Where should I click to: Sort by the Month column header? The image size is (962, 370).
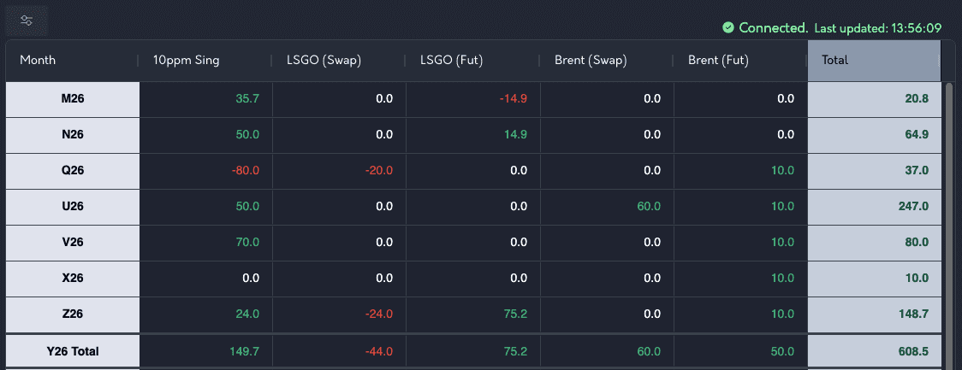pos(38,60)
